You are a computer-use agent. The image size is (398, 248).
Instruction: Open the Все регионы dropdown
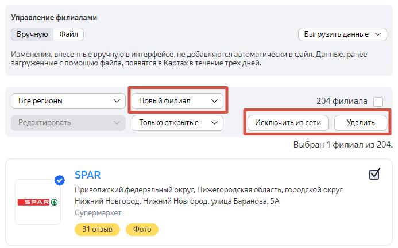[x=68, y=101]
